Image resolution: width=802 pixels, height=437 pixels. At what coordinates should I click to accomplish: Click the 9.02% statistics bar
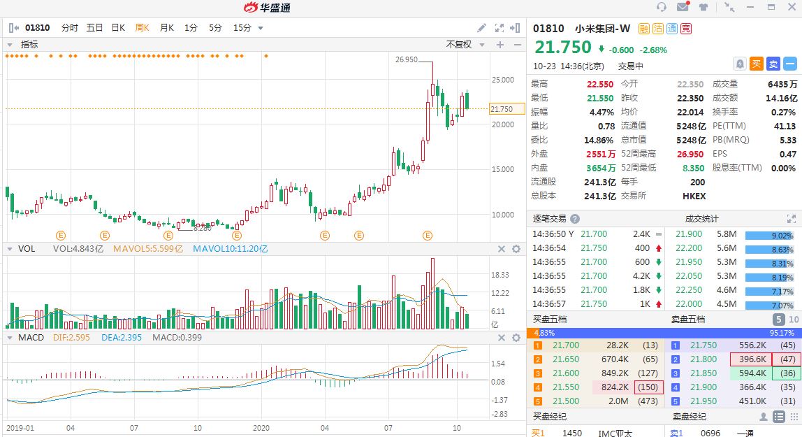[769, 236]
